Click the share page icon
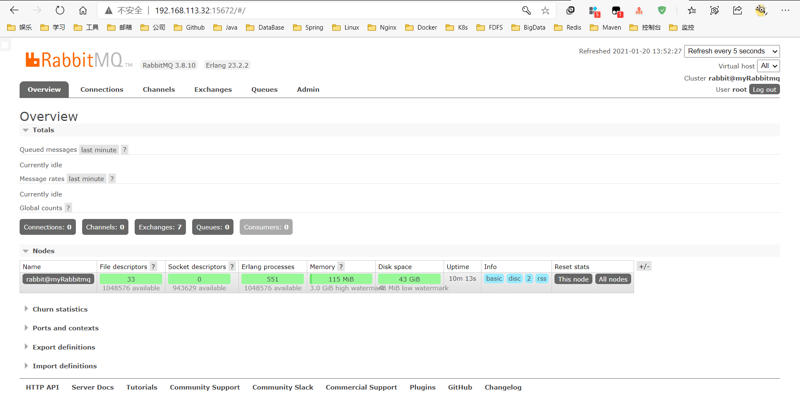This screenshot has width=800, height=405. pos(737,10)
